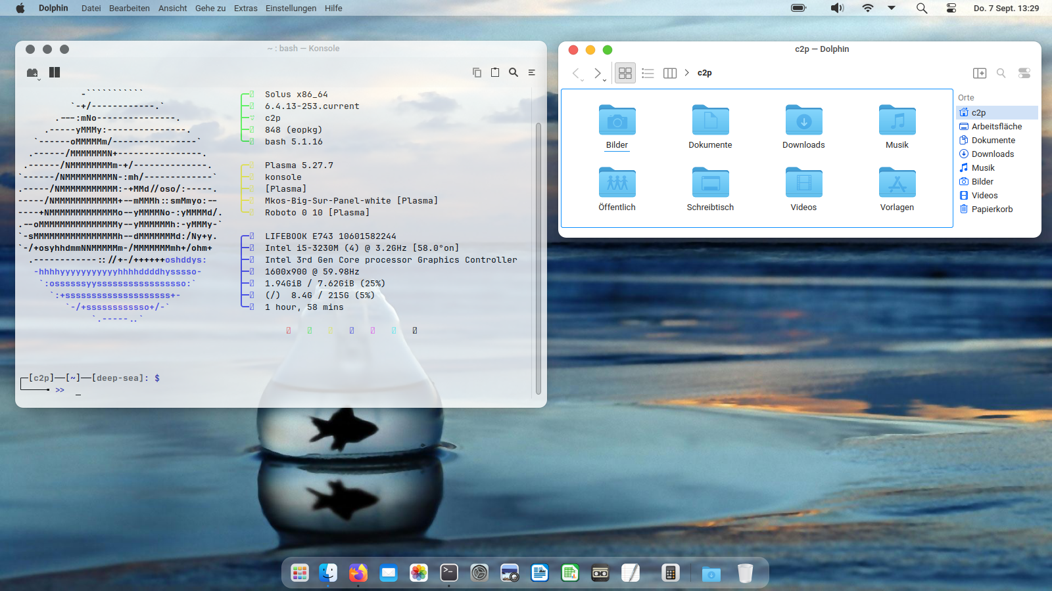
Task: Open the Extras menu
Action: (246, 8)
